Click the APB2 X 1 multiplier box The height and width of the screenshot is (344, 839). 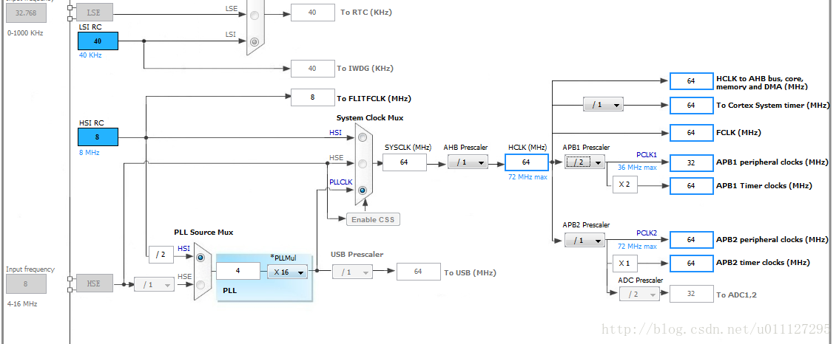[625, 264]
